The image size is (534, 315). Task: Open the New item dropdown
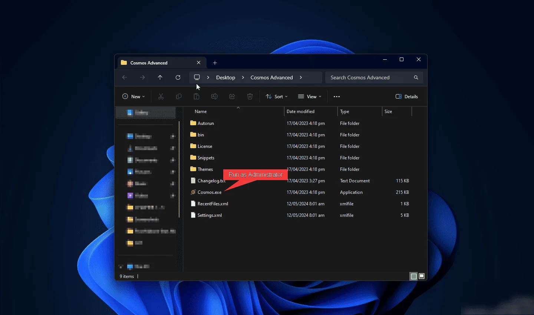(133, 96)
